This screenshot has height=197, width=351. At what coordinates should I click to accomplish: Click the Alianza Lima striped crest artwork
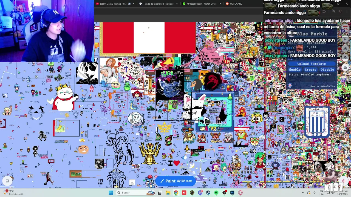(317, 122)
